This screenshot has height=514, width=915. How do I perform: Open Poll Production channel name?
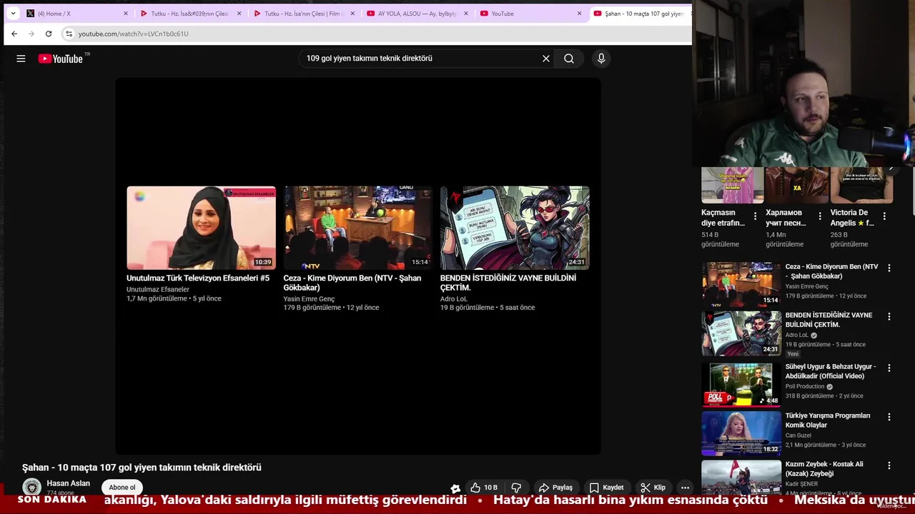pyautogui.click(x=805, y=386)
